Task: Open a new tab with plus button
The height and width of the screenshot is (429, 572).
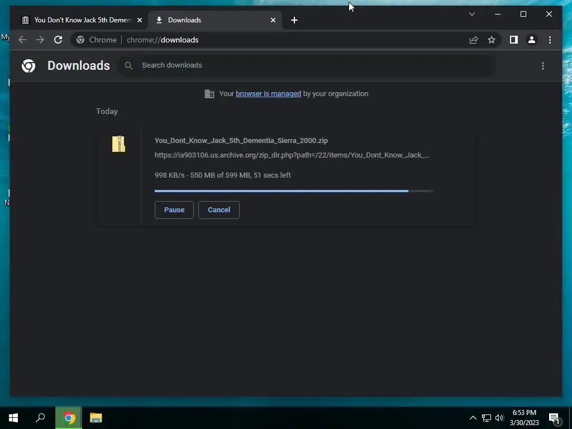Action: [x=294, y=21]
